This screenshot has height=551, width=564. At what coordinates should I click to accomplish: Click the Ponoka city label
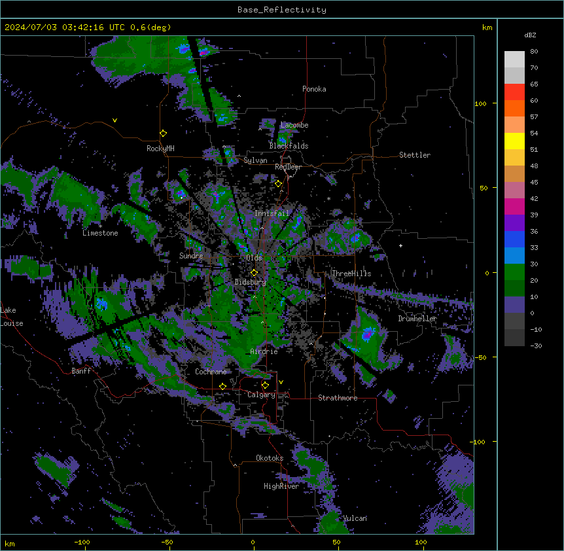click(314, 89)
